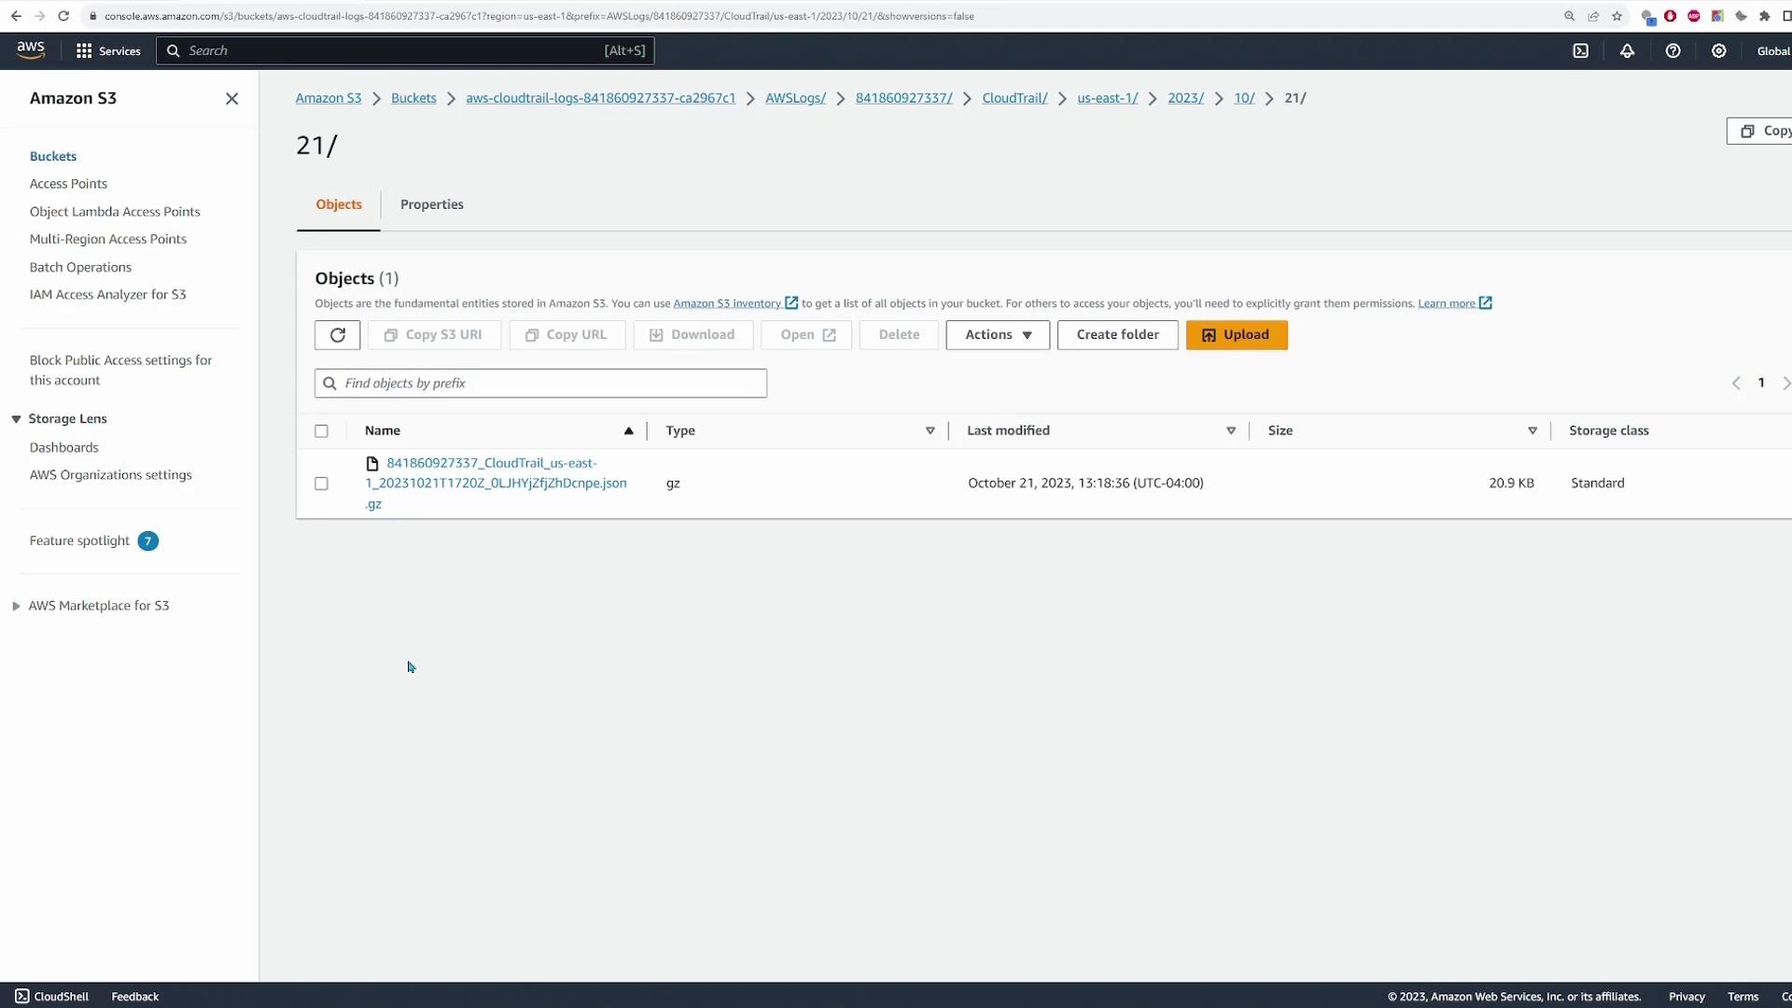Focus the AWS console search box

tap(405, 50)
